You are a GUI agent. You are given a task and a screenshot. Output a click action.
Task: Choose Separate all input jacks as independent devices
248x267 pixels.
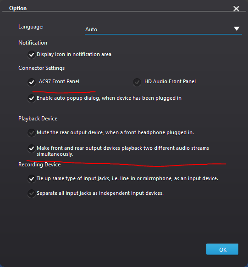(x=32, y=193)
